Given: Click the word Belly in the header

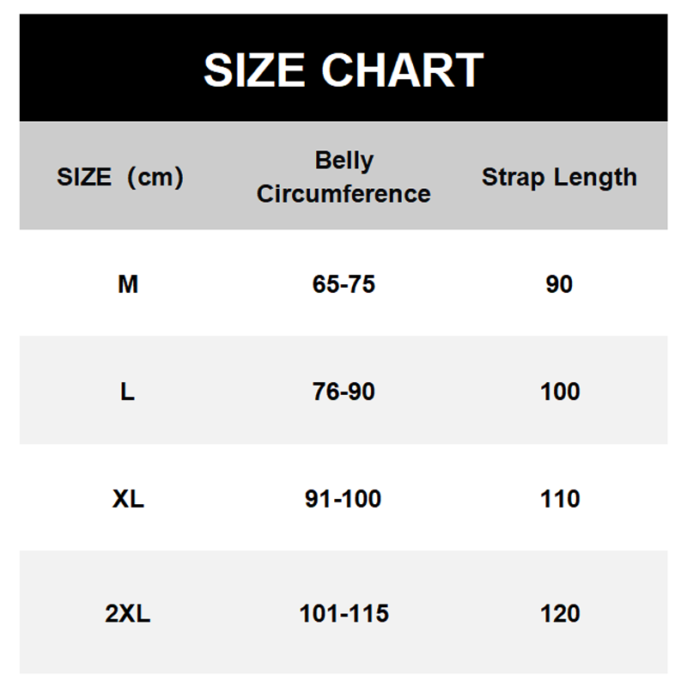Looking at the screenshot, I should tap(343, 161).
